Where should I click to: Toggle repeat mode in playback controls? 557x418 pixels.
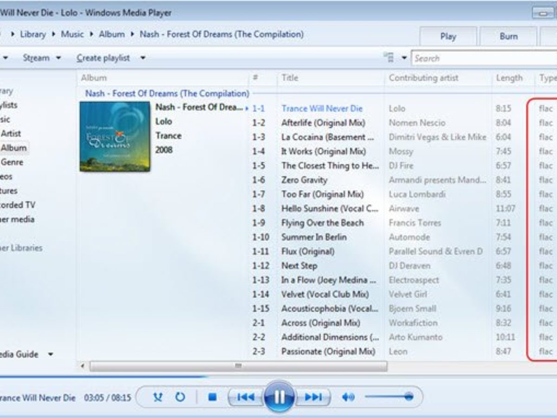tap(180, 397)
